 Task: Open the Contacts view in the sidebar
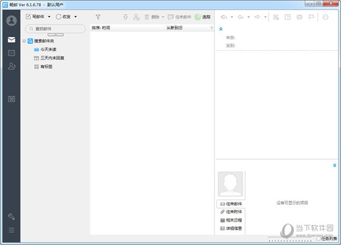pyautogui.click(x=11, y=66)
